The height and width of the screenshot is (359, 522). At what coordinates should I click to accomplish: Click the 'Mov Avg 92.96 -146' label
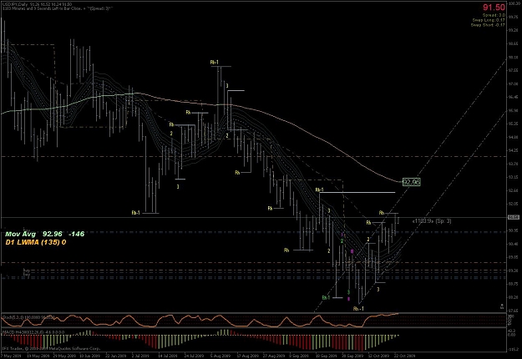pos(44,234)
